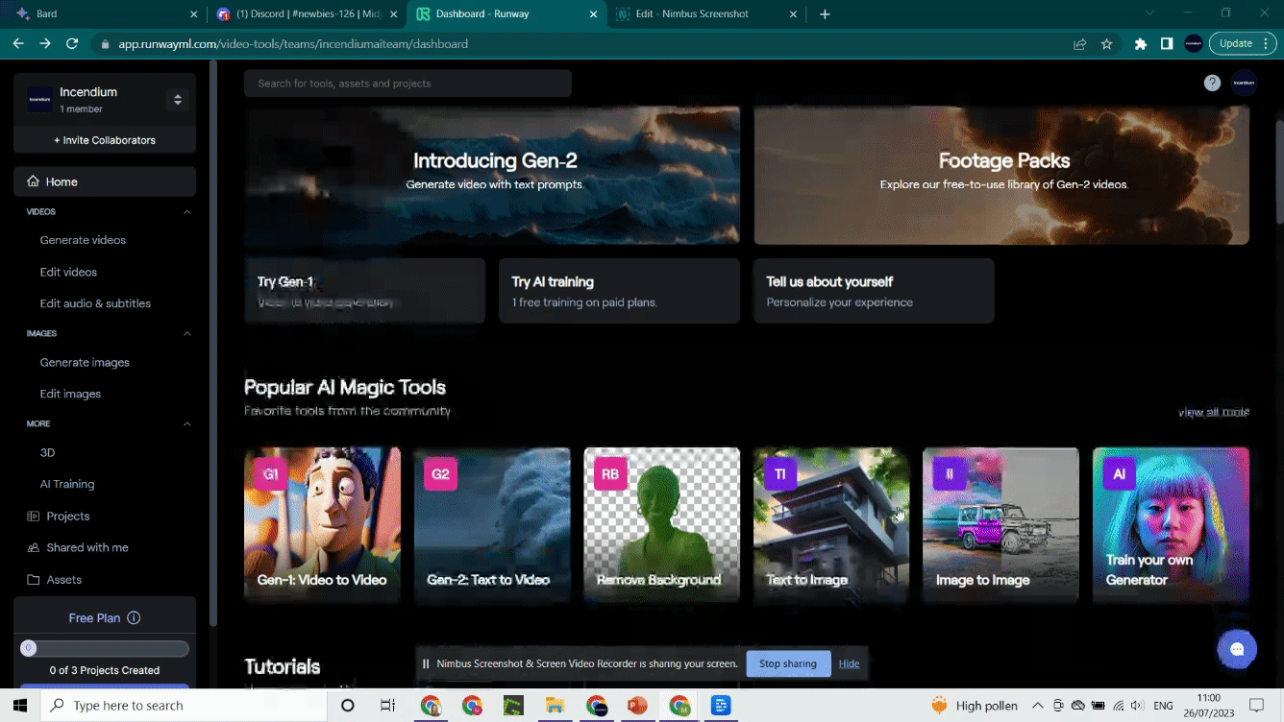The width and height of the screenshot is (1284, 722).
Task: Click the Chrome Update button
Action: click(1236, 43)
